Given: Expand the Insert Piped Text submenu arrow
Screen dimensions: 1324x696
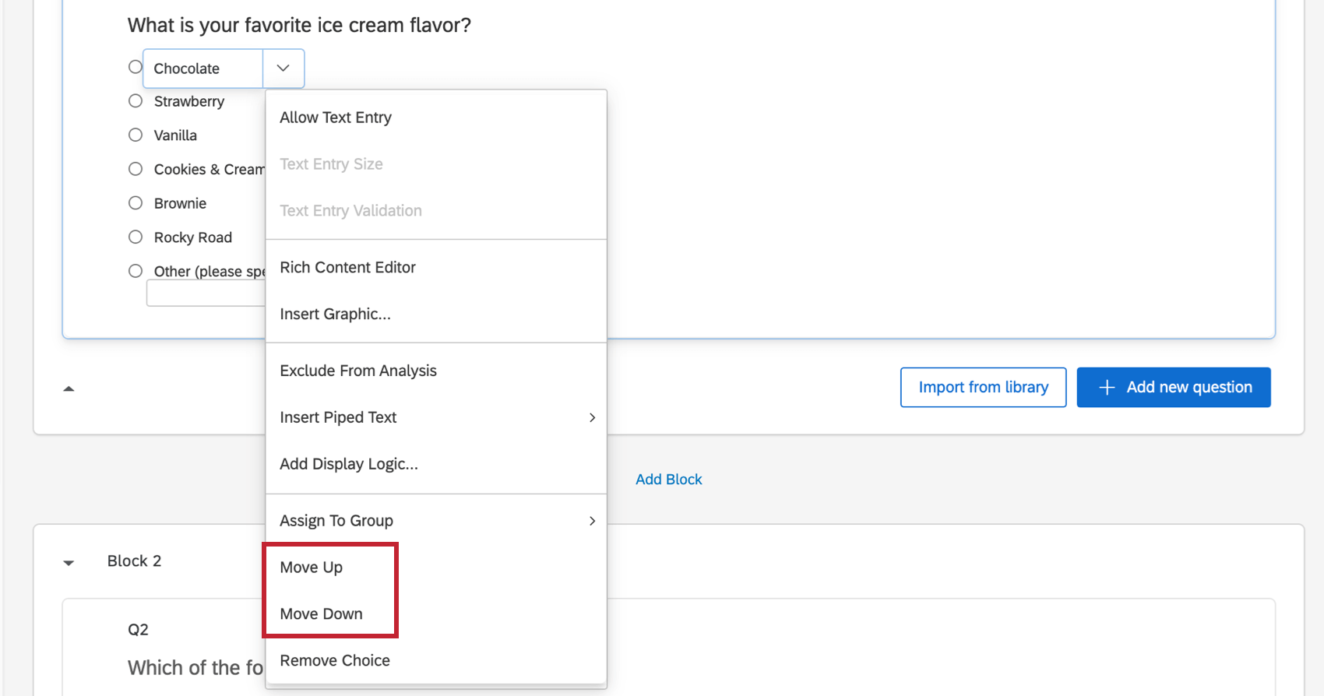Looking at the screenshot, I should (x=592, y=418).
